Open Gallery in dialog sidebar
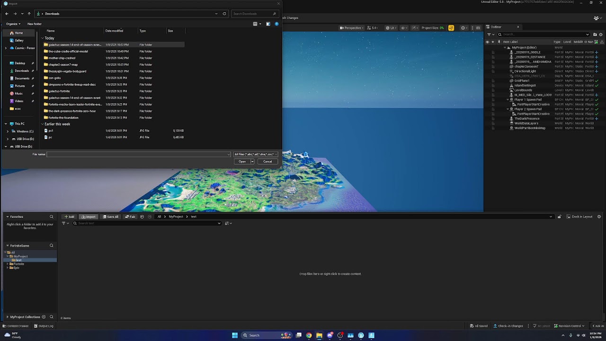 pos(19,40)
